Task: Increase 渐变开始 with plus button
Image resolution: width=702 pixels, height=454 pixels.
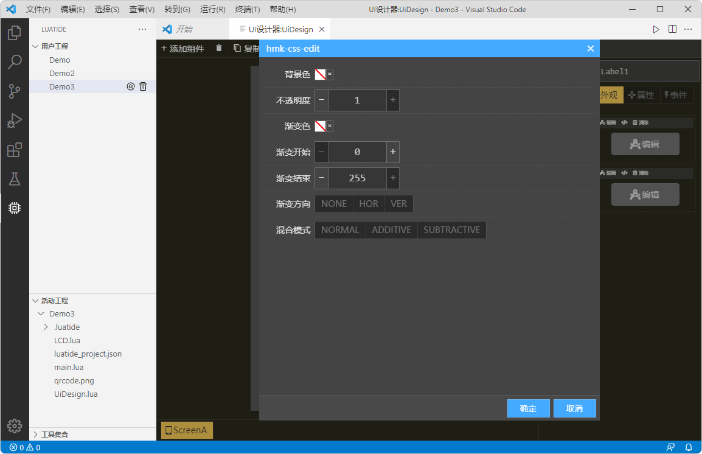Action: point(392,152)
